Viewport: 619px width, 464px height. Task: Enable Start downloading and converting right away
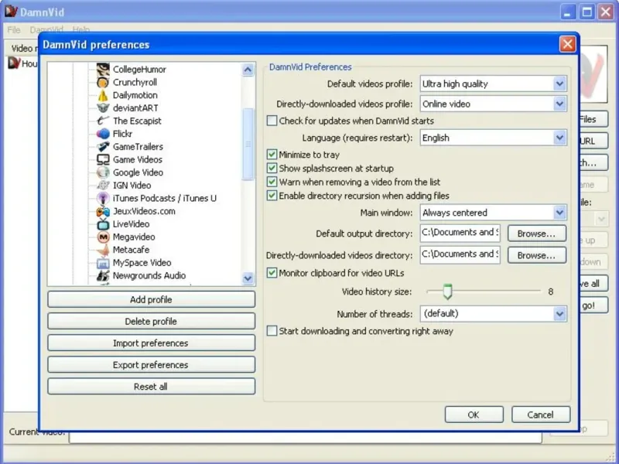(x=272, y=331)
